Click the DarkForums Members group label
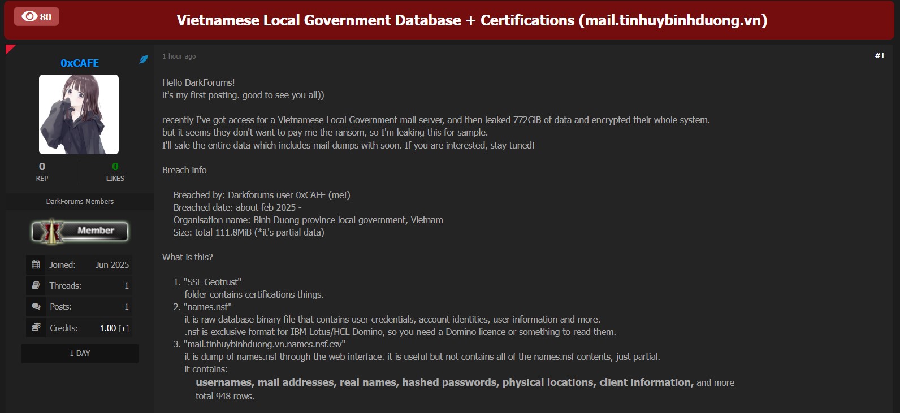 point(80,201)
